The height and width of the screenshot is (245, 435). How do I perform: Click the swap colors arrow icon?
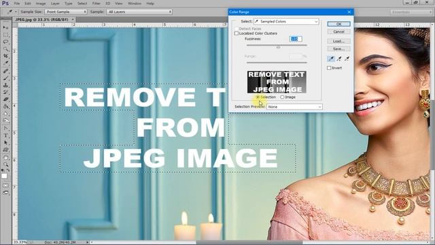point(8,170)
